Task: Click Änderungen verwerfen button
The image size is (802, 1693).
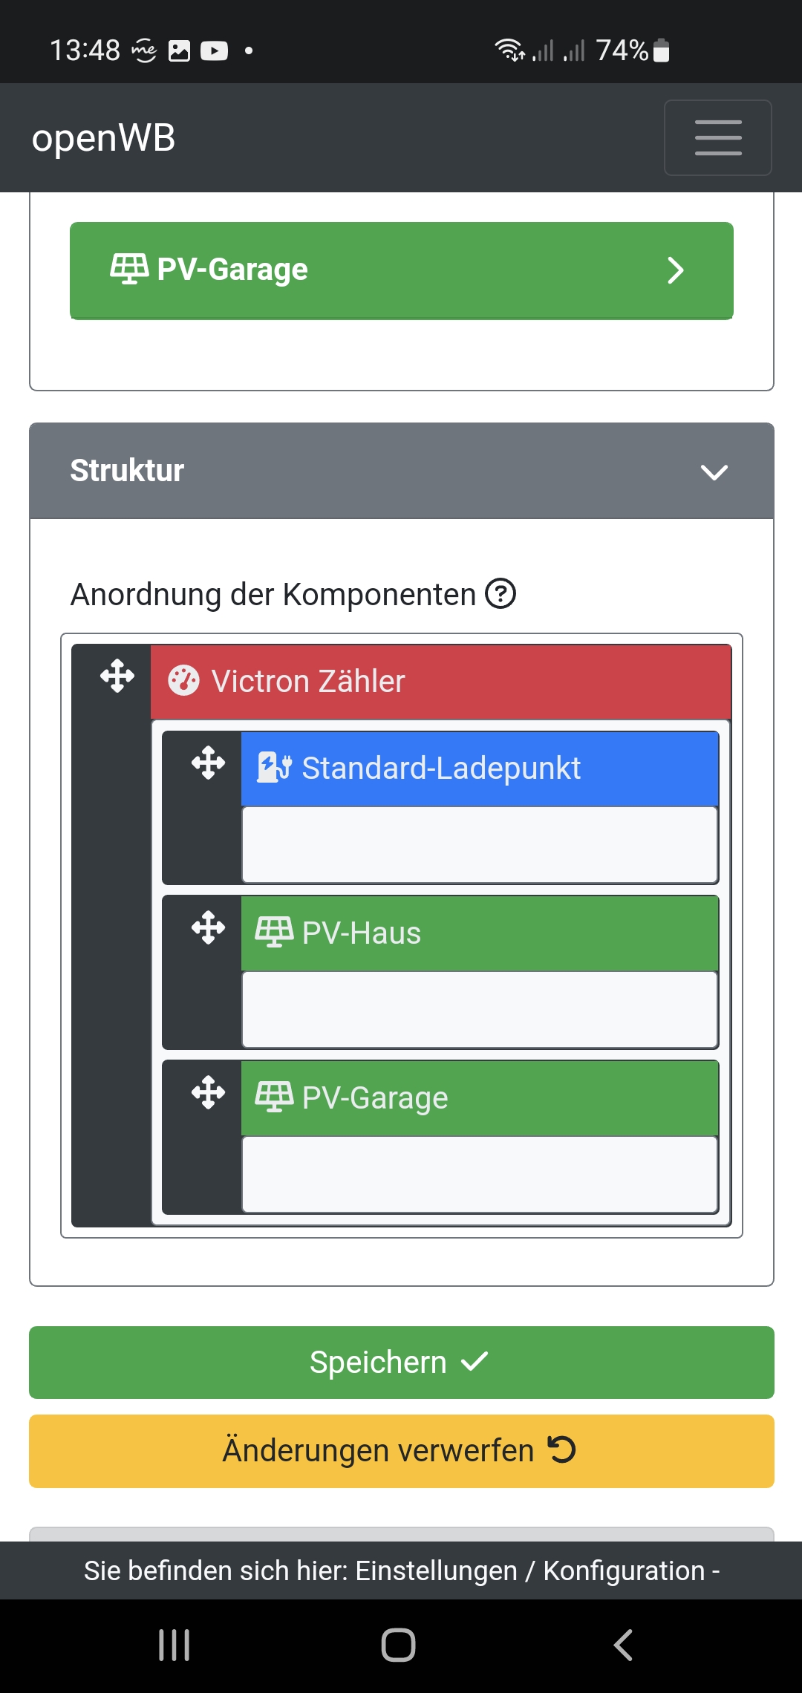Action: click(x=401, y=1451)
